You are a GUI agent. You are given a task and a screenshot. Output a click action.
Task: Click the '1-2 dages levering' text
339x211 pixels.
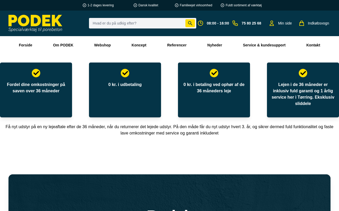tap(101, 5)
